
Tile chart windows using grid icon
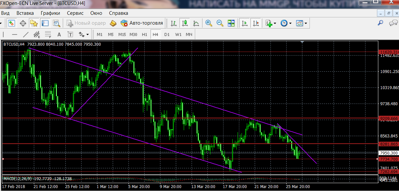231,23
